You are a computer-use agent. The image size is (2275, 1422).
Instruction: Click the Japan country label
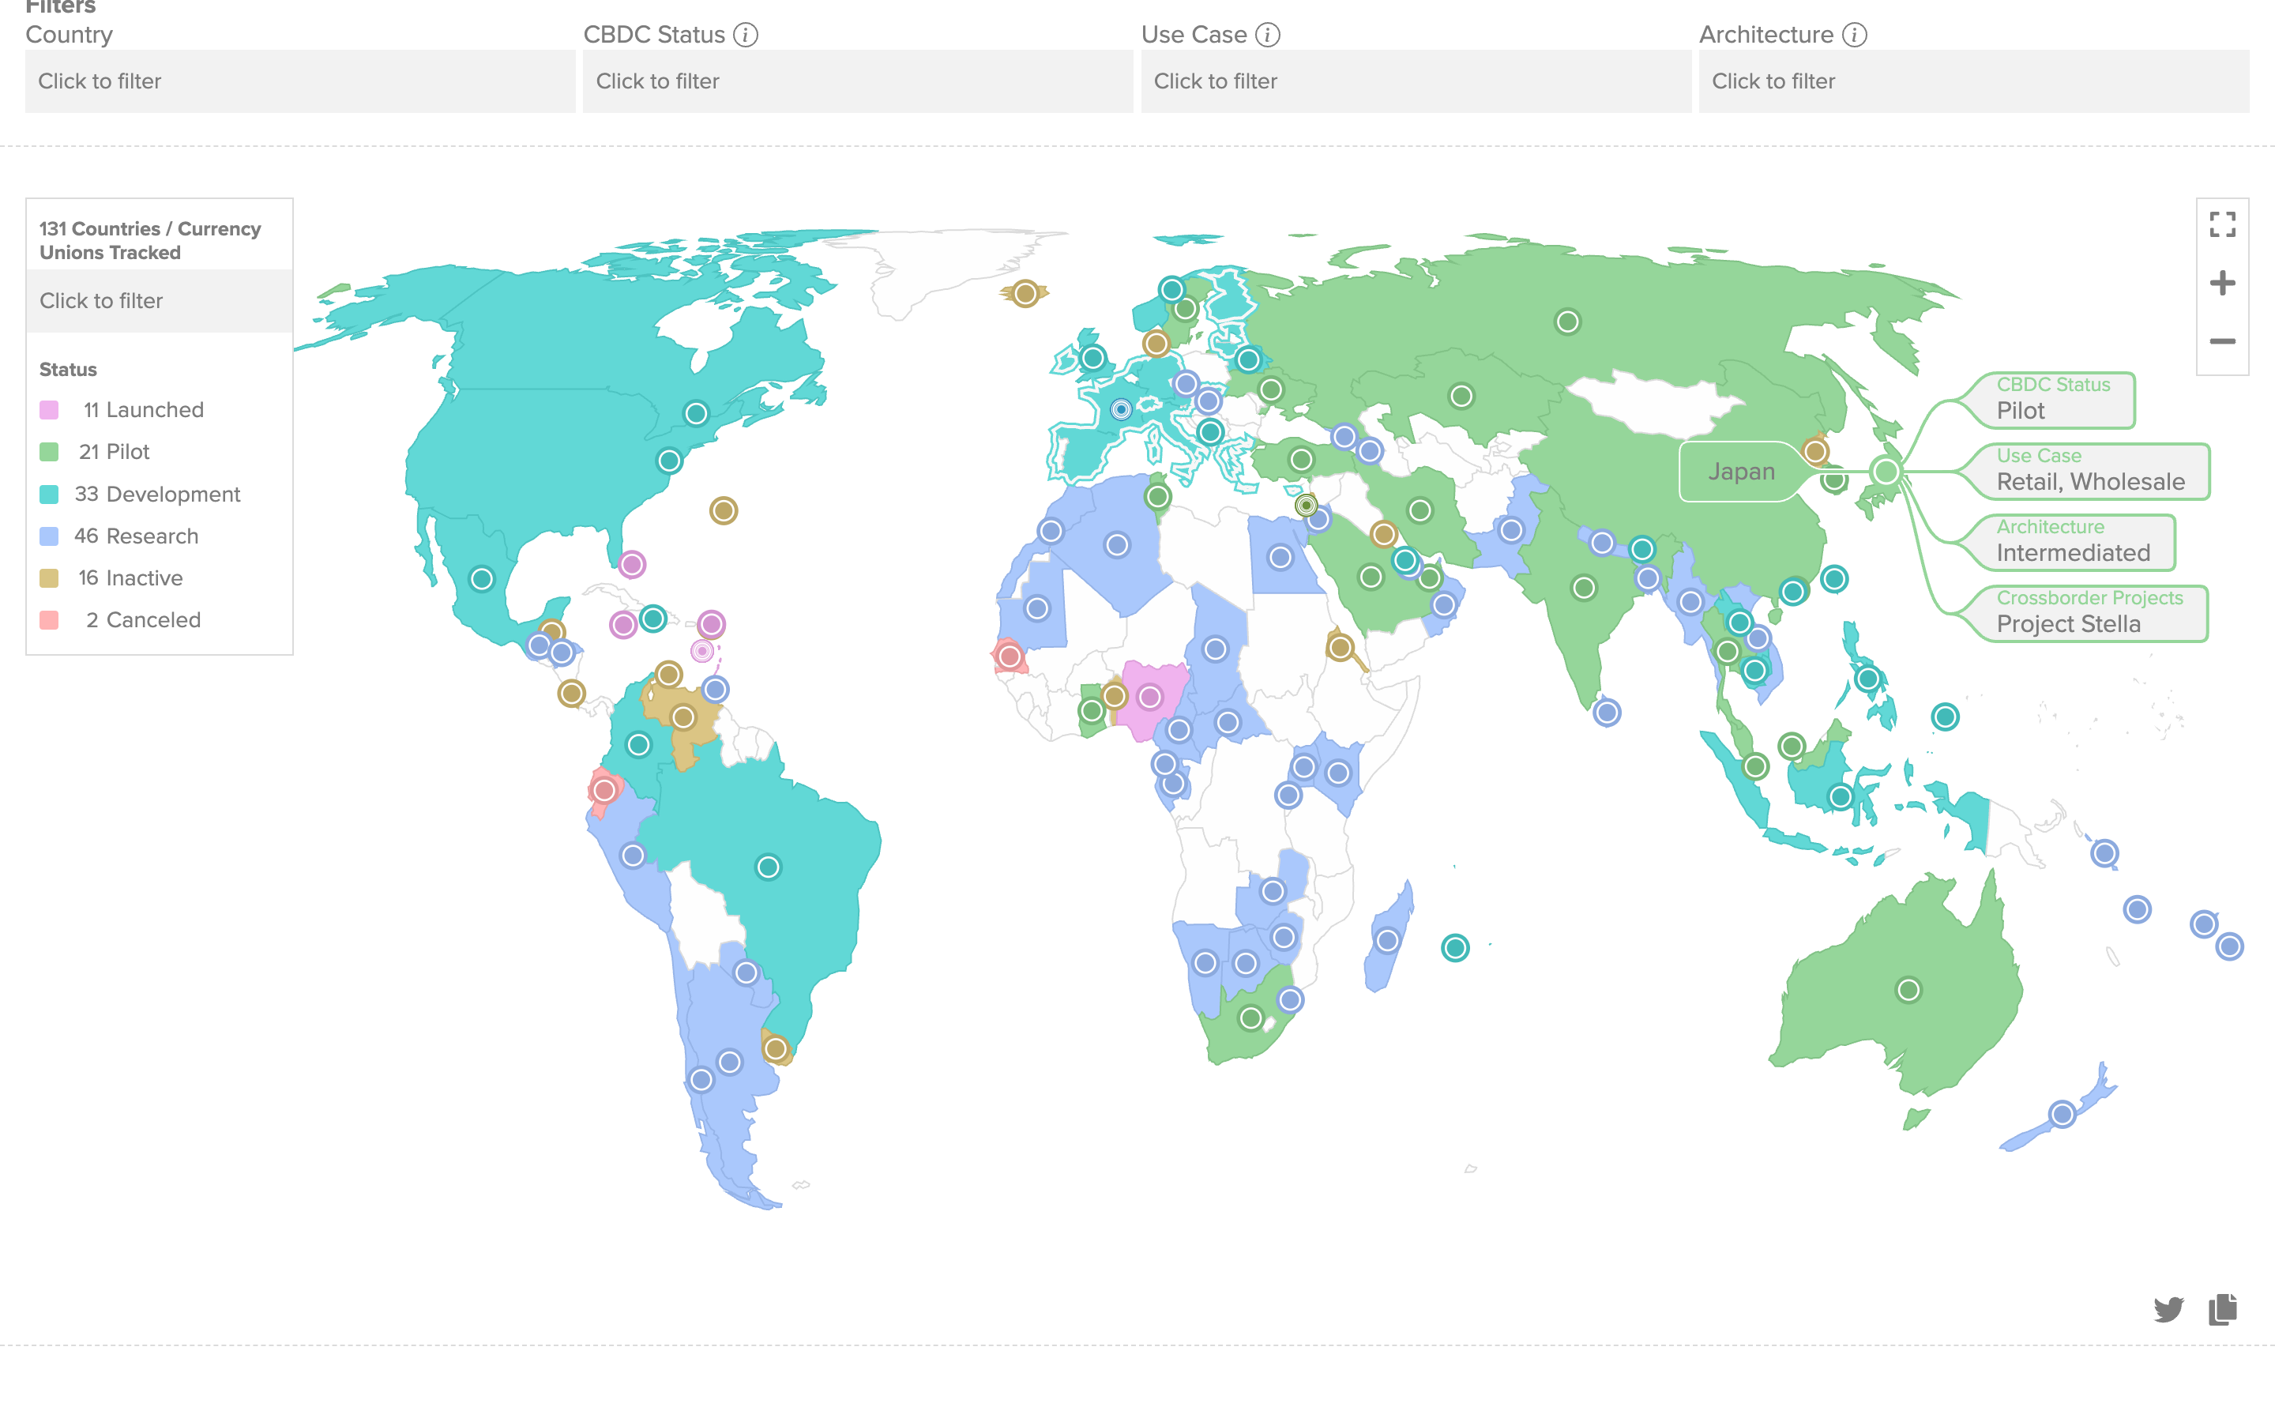(1741, 472)
